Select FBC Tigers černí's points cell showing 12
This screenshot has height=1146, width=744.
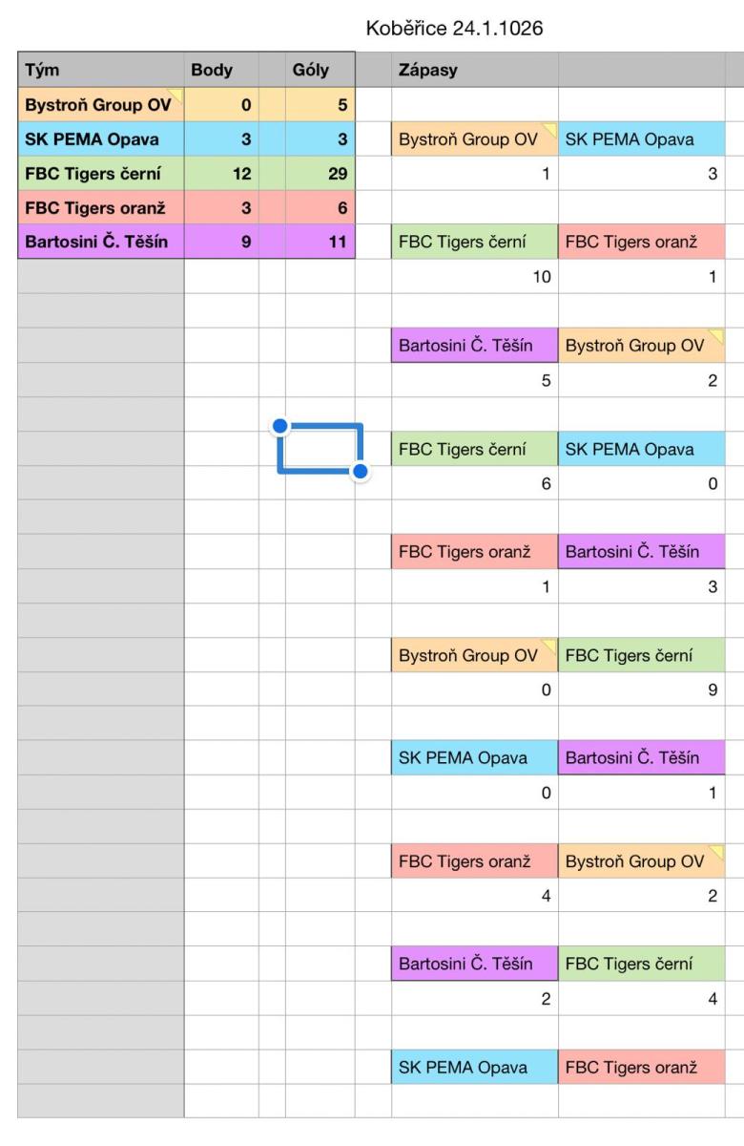pos(220,173)
